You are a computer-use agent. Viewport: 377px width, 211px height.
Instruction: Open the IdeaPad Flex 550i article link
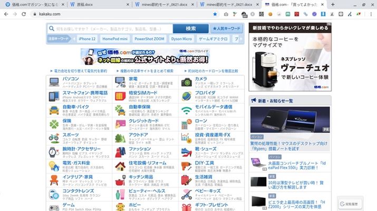click(297, 165)
